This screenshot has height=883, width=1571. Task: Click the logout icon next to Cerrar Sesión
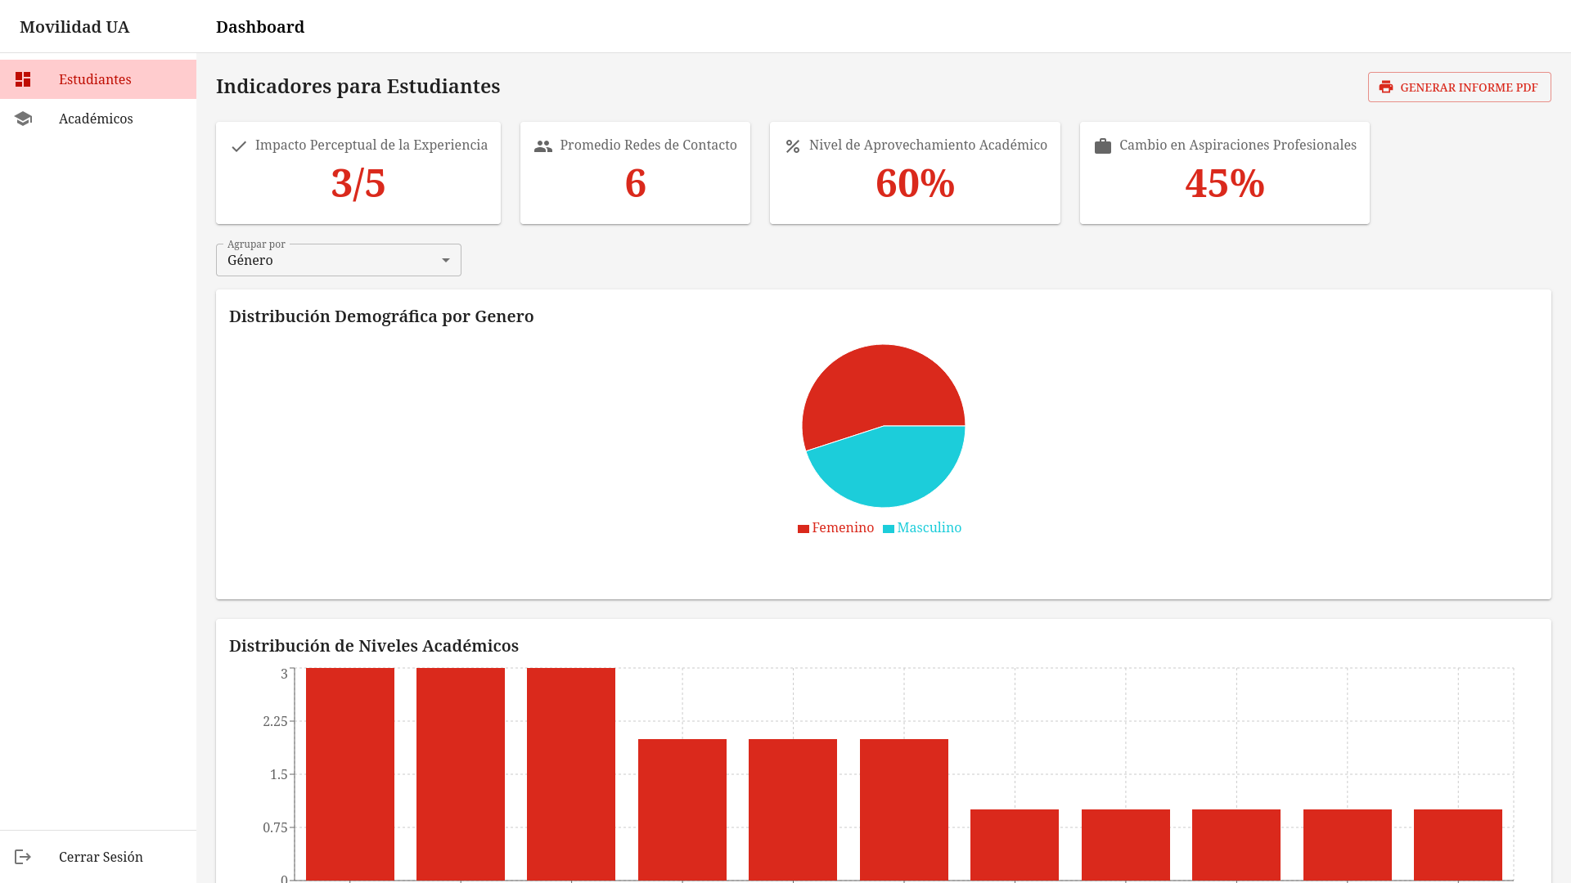click(24, 857)
